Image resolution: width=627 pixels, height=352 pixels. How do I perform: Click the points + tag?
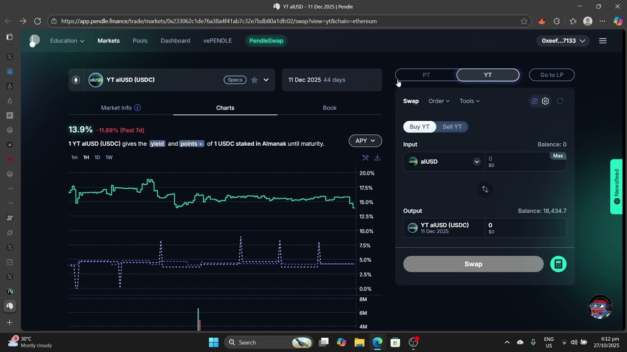(x=192, y=144)
